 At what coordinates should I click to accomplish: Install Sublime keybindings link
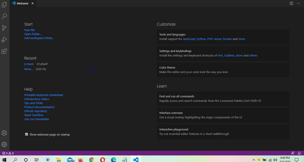point(229,55)
